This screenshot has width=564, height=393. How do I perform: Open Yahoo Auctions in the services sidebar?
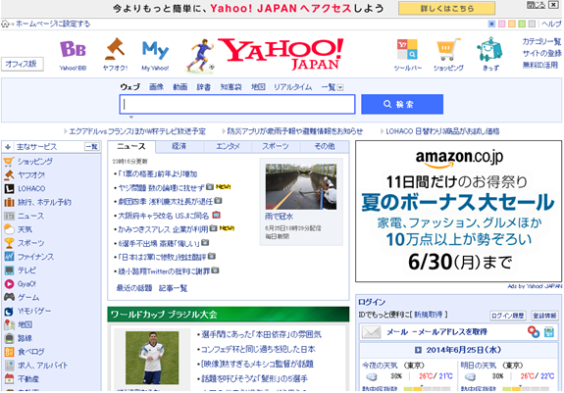pyautogui.click(x=31, y=175)
